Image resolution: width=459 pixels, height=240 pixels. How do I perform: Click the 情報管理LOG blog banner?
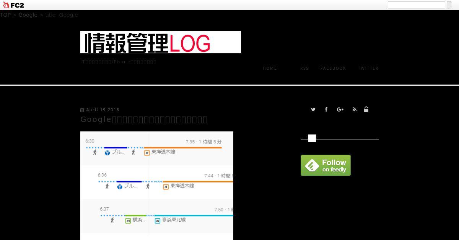click(161, 42)
